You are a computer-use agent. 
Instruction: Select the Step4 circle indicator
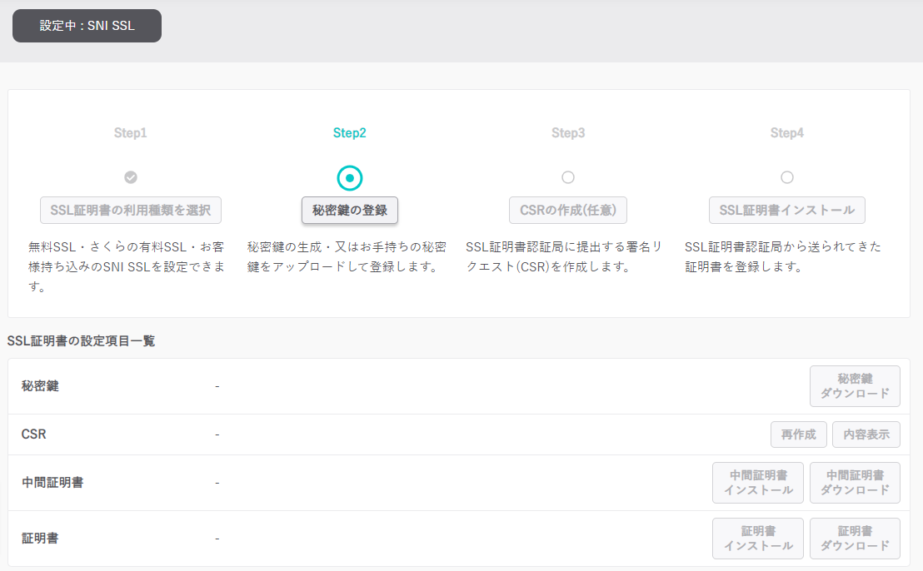coord(787,177)
